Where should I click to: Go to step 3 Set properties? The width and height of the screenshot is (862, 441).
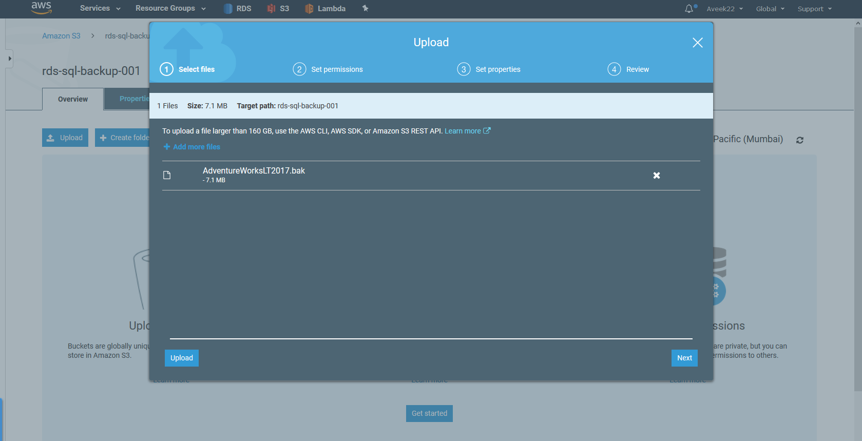[489, 69]
